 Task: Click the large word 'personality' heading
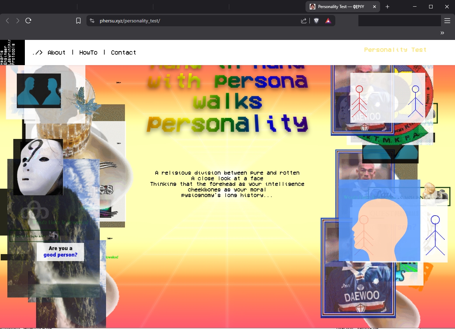coord(227,123)
